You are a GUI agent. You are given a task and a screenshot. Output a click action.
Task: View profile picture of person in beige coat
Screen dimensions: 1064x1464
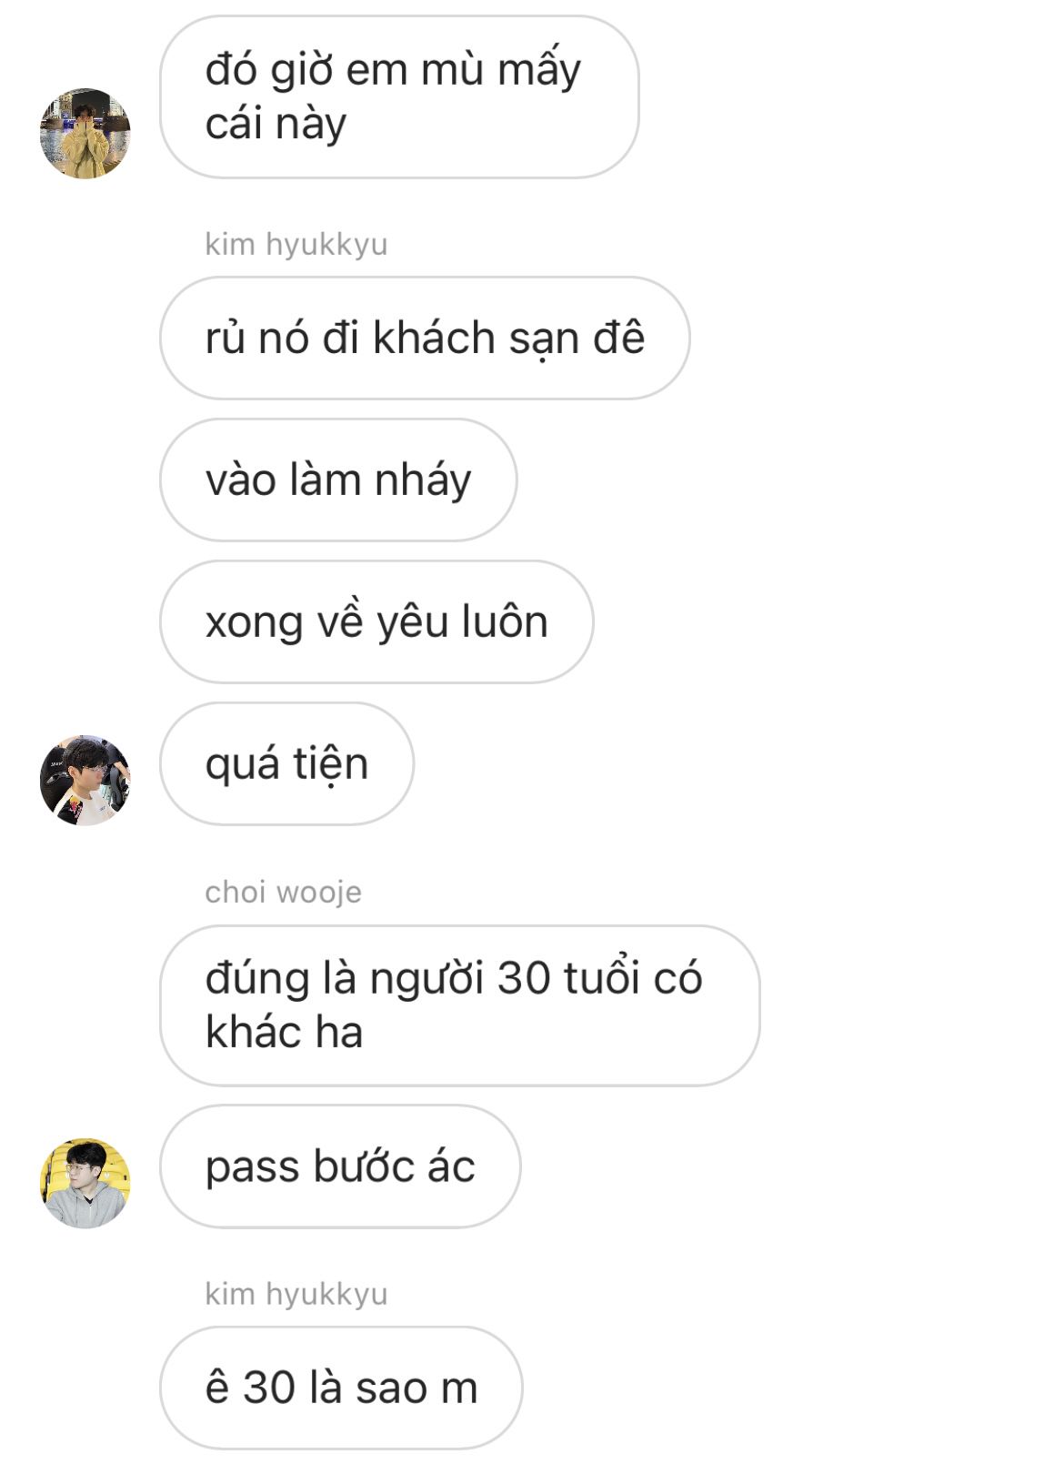[85, 134]
